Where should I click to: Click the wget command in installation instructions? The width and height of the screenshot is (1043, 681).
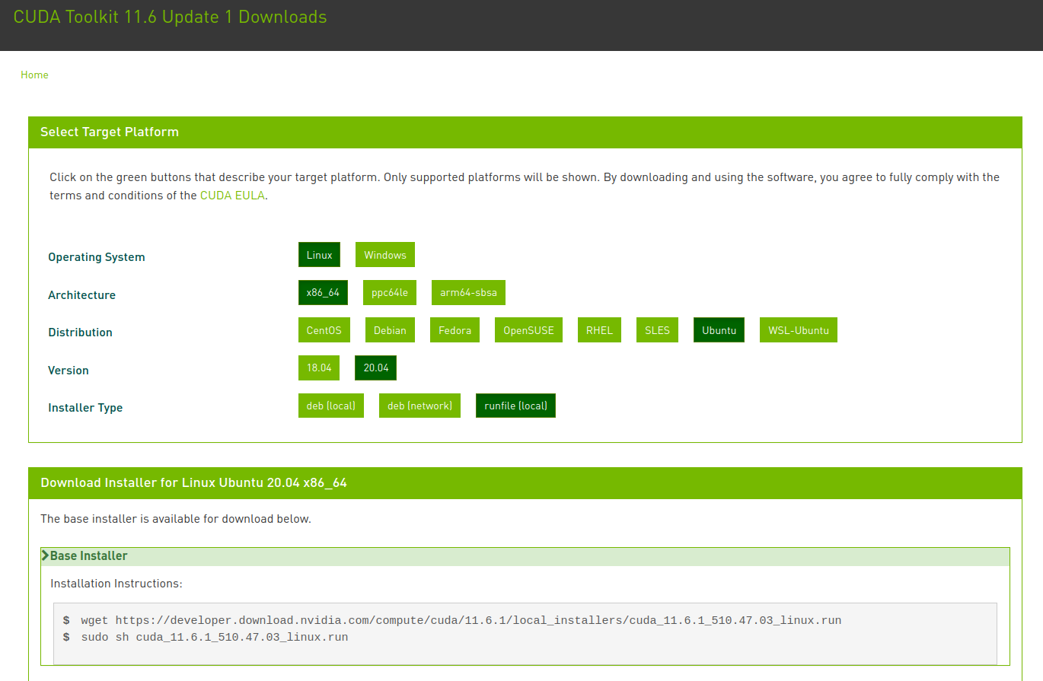pos(461,620)
